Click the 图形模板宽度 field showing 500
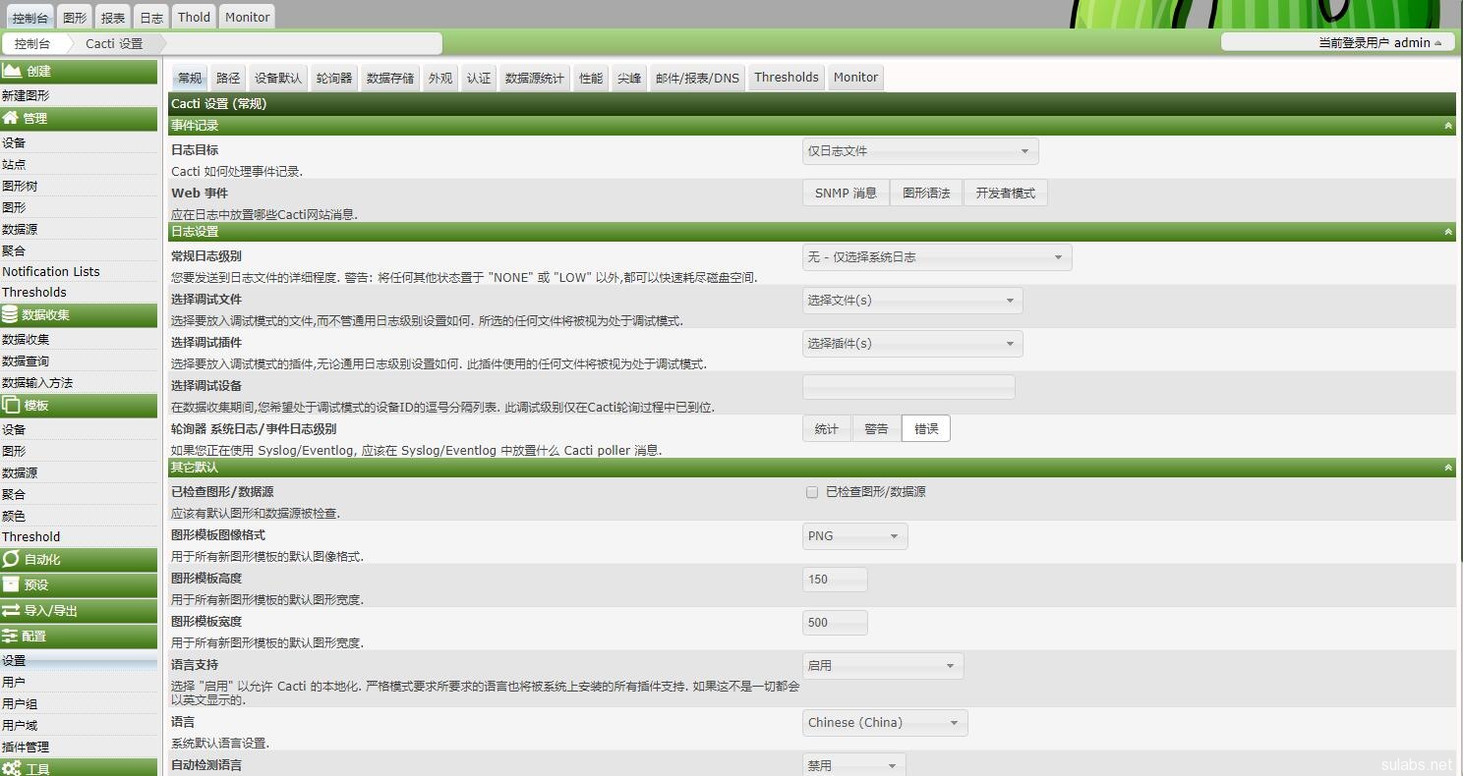Image resolution: width=1463 pixels, height=776 pixels. (835, 623)
